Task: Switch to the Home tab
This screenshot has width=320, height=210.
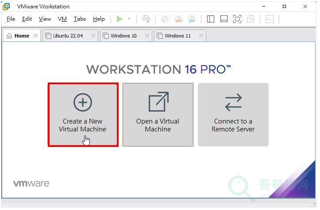Action: click(x=22, y=36)
